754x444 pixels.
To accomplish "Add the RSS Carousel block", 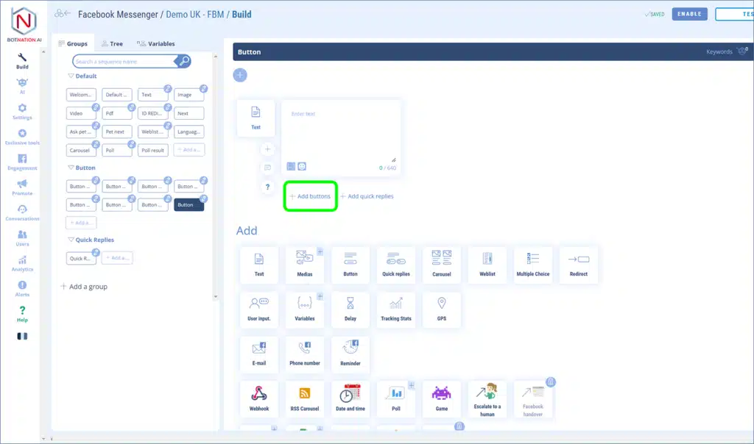I will 305,399.
